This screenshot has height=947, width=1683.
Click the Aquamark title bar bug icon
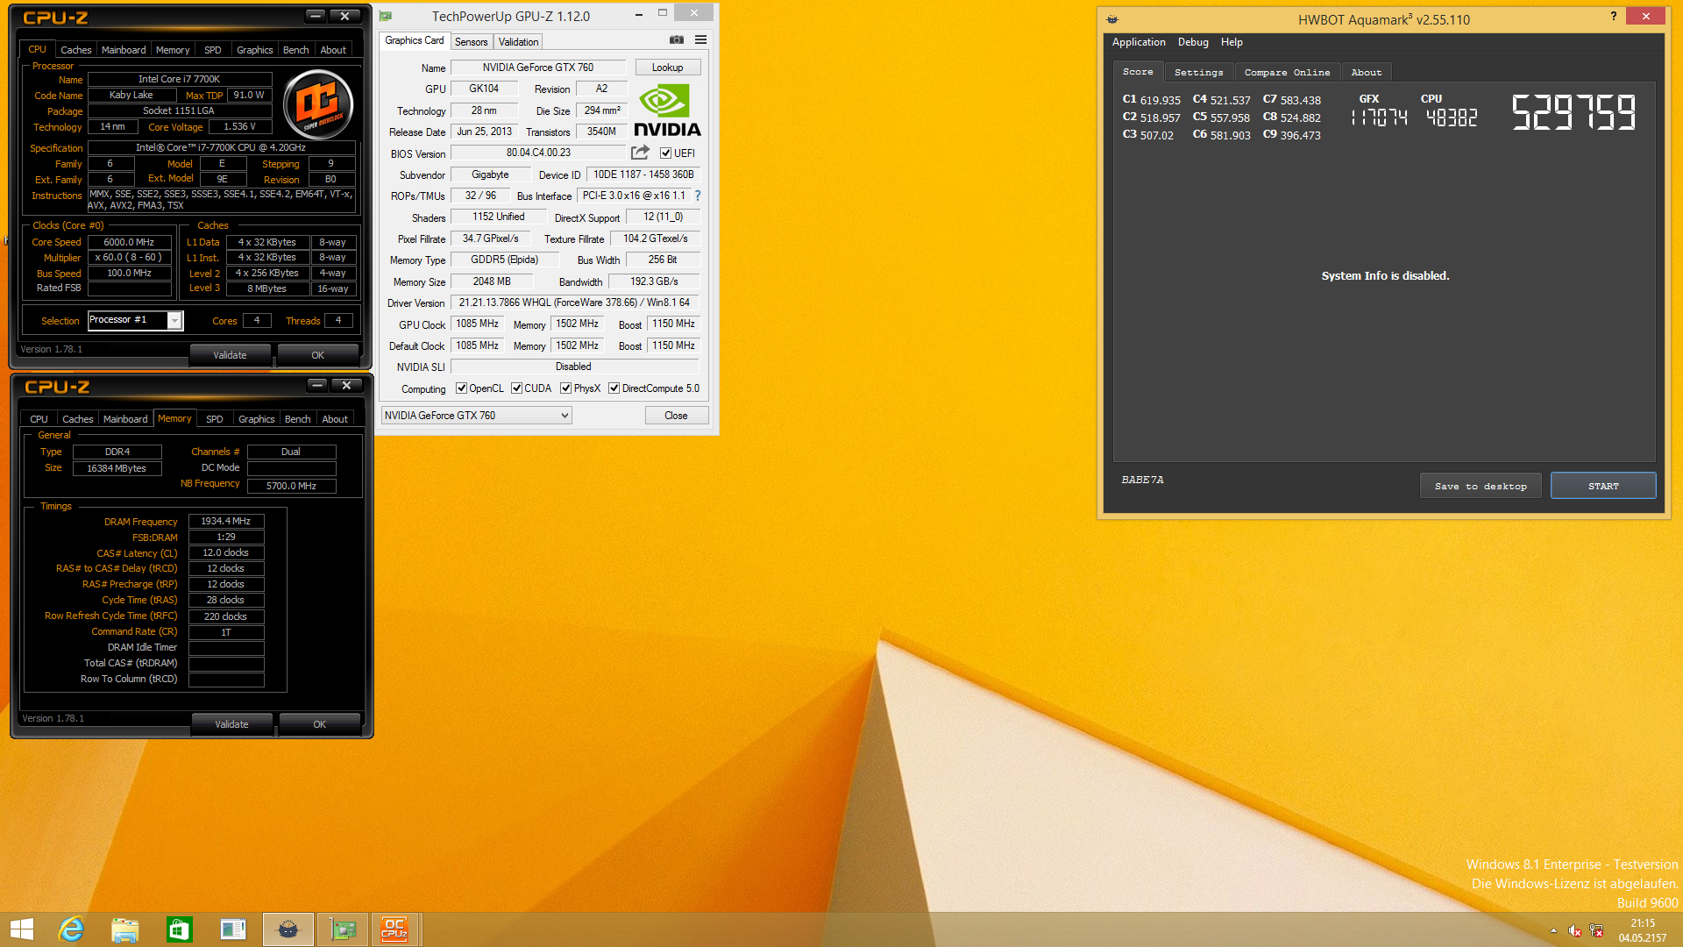(1112, 19)
